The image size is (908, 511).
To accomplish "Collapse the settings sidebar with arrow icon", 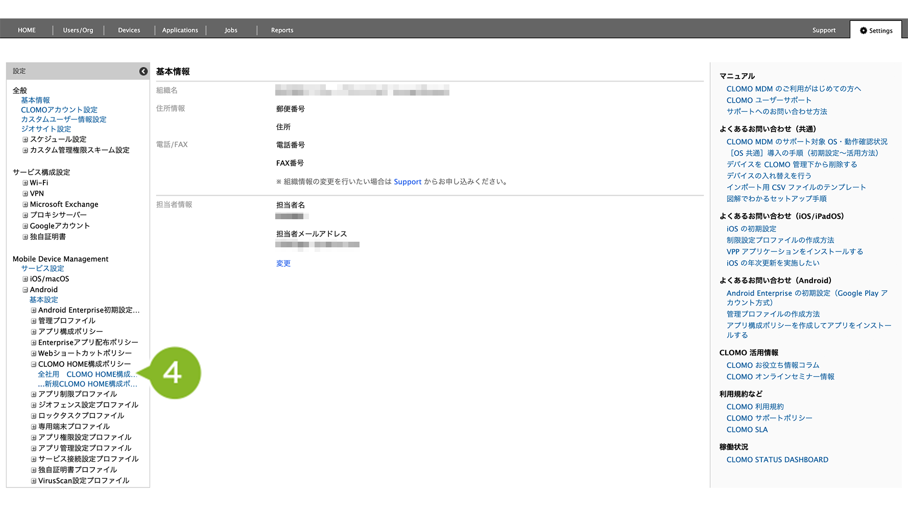I will 144,72.
